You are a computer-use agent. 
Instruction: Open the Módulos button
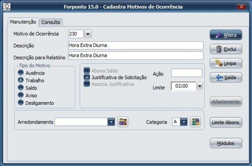pos(226,143)
